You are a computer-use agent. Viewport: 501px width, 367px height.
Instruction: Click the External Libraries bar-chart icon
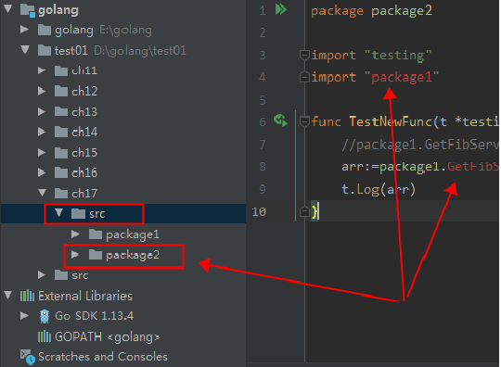click(27, 296)
